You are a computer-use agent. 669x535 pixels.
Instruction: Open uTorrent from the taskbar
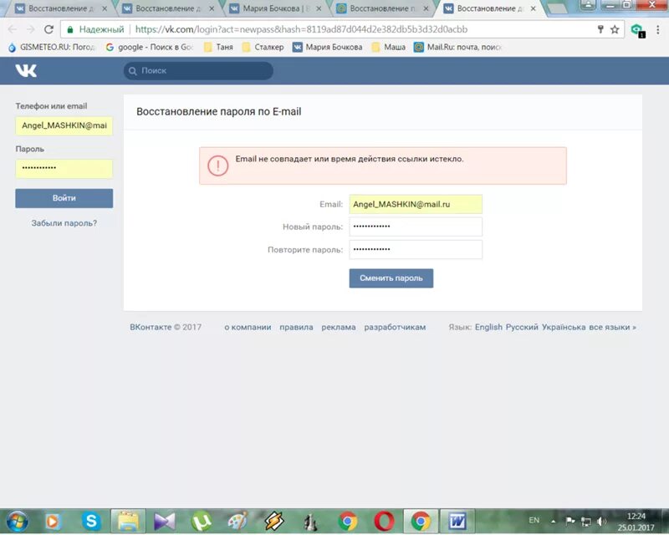[202, 522]
